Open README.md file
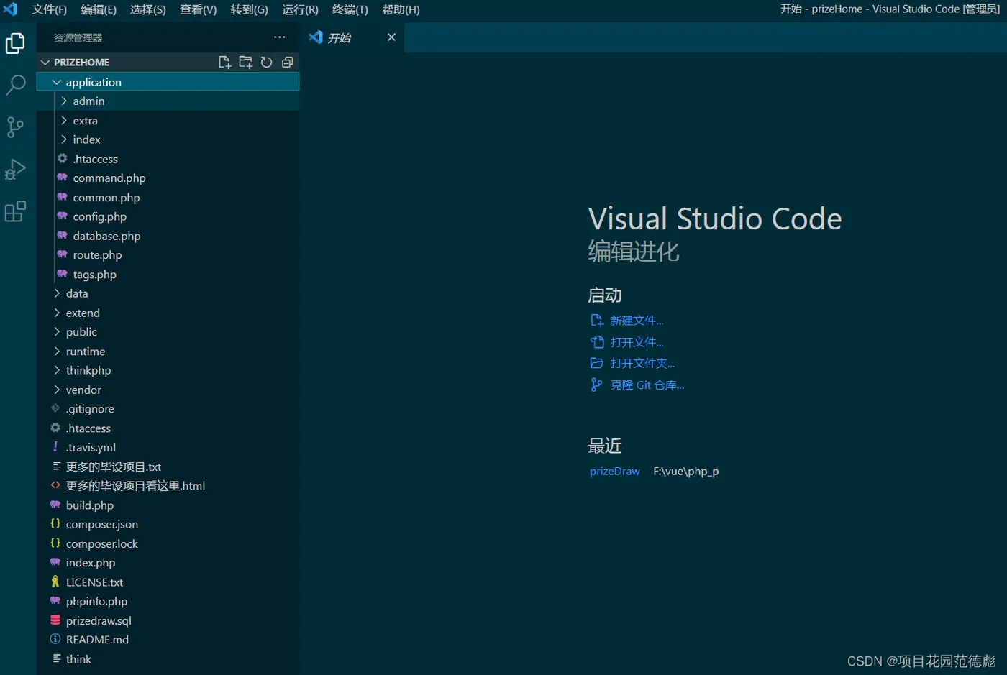 click(168, 640)
